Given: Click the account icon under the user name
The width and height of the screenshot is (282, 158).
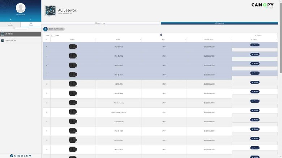Looking at the screenshot, I should point(11,19).
